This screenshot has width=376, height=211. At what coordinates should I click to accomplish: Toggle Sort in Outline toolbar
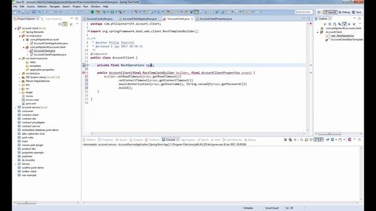[x=334, y=24]
